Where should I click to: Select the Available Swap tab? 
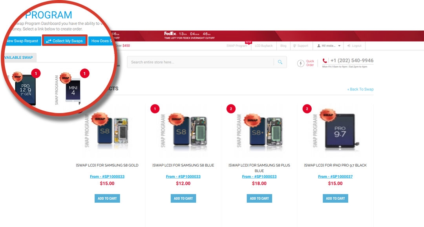[x=19, y=58]
